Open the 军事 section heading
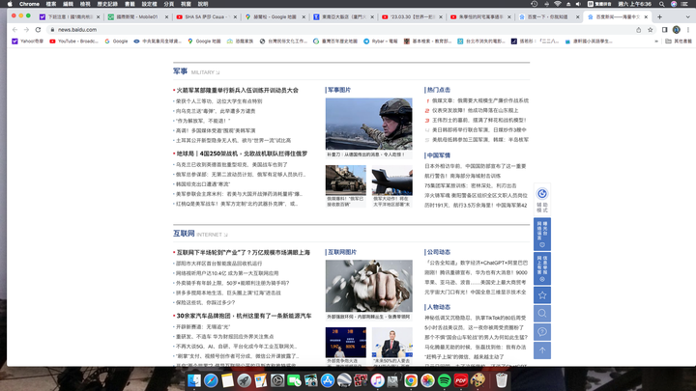Image resolution: width=696 pixels, height=391 pixels. (x=180, y=71)
